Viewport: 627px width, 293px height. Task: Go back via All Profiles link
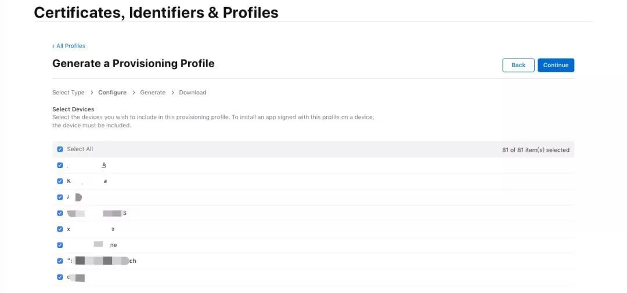71,46
